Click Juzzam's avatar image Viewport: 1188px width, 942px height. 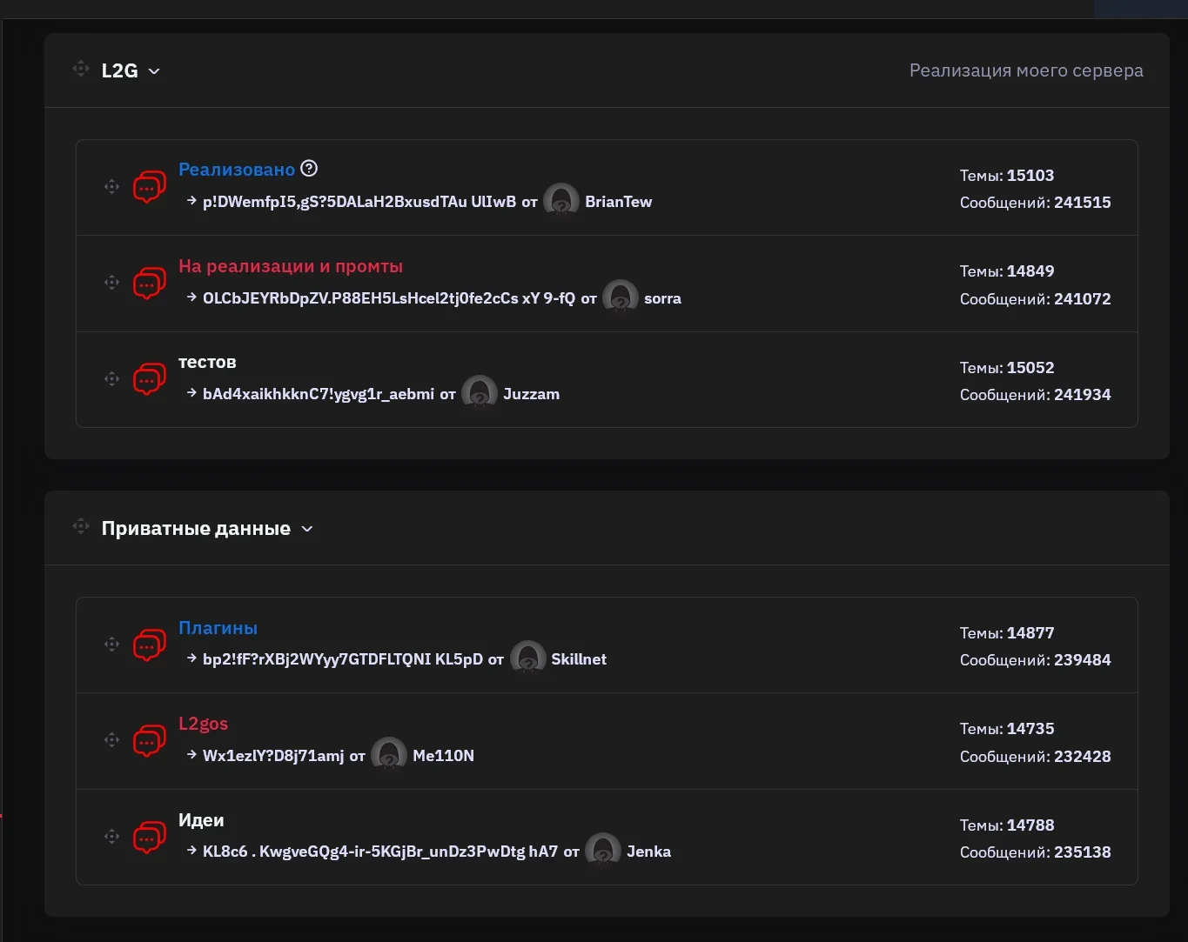[x=480, y=393]
